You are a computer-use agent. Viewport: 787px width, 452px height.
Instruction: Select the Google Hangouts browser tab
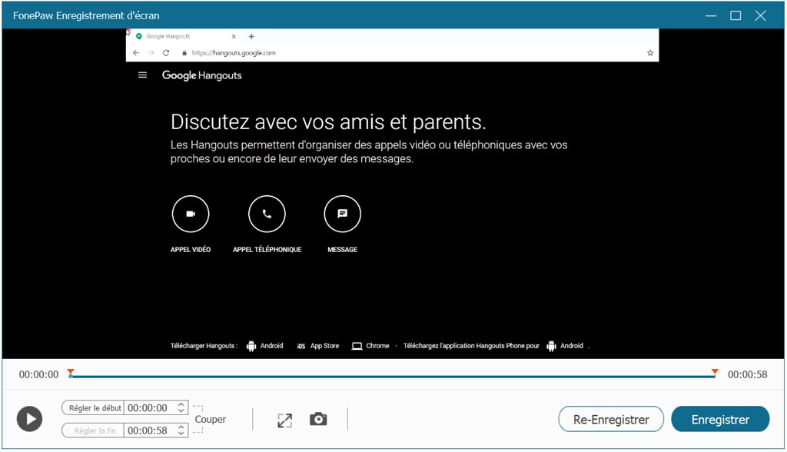pos(183,37)
